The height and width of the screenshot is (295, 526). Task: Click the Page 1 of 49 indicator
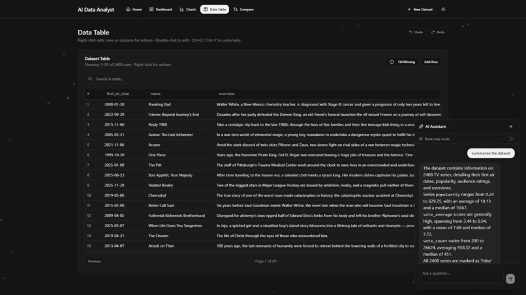266,261
